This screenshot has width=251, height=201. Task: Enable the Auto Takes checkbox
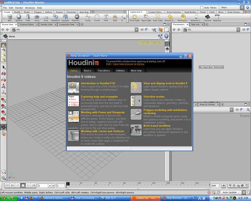(x=202, y=8)
